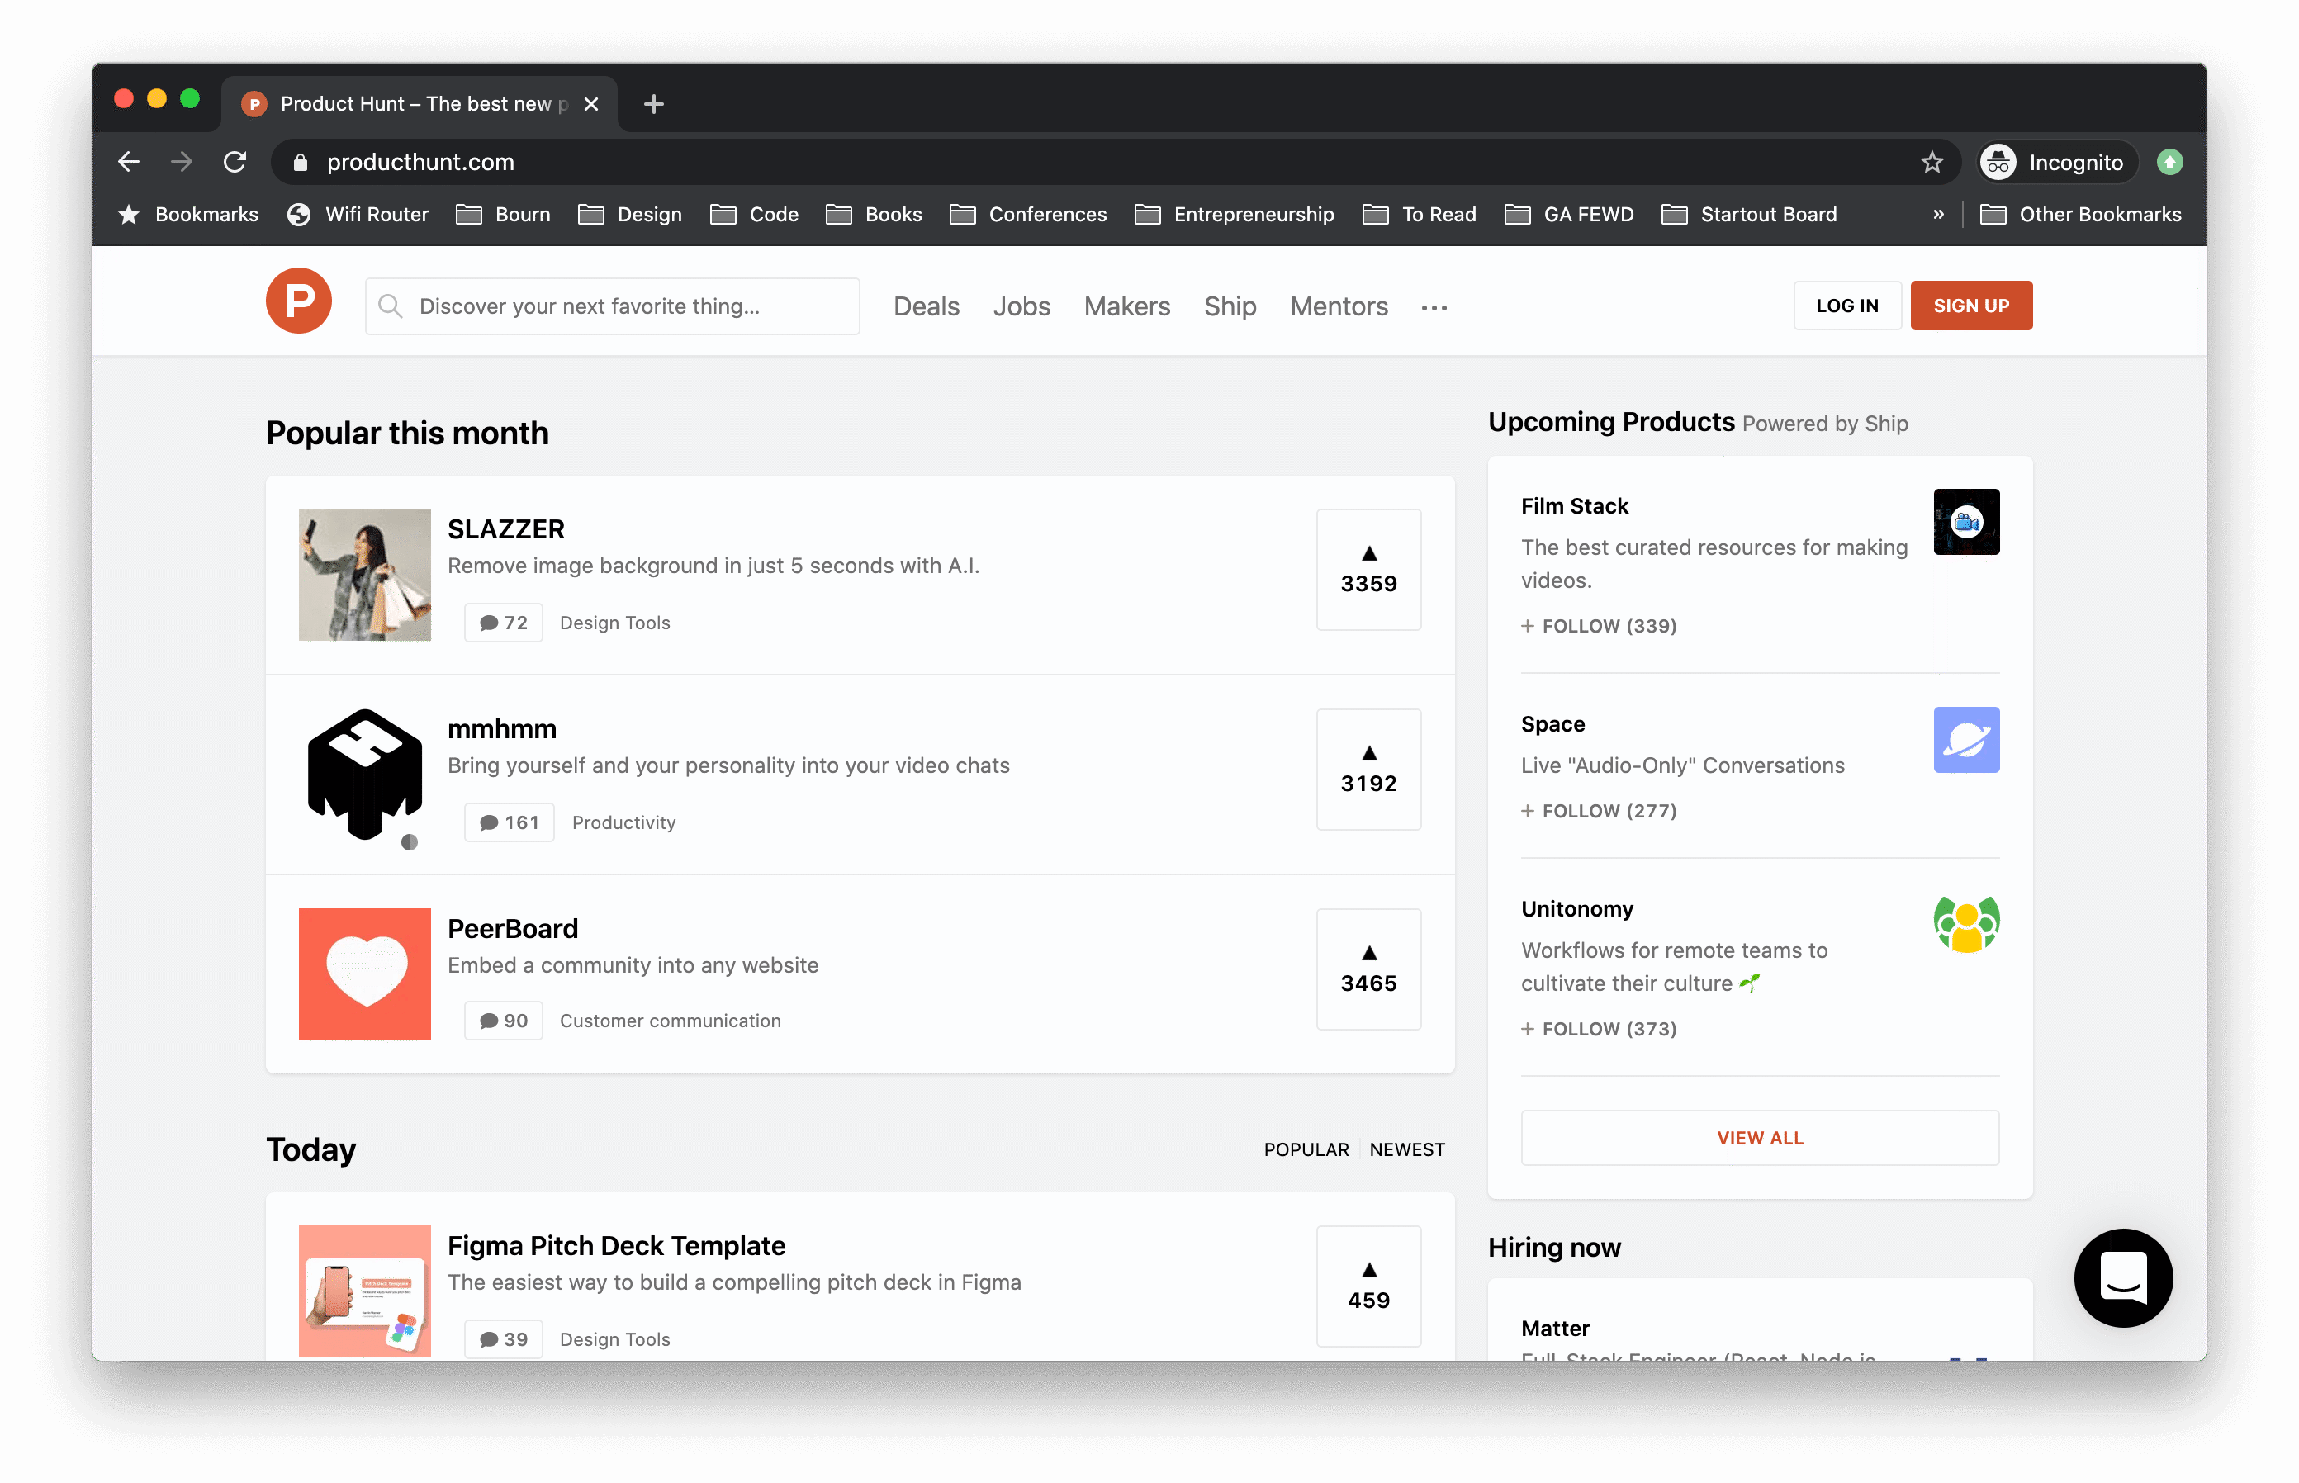Open the SLAZZER product title
This screenshot has height=1483, width=2299.
[x=505, y=528]
